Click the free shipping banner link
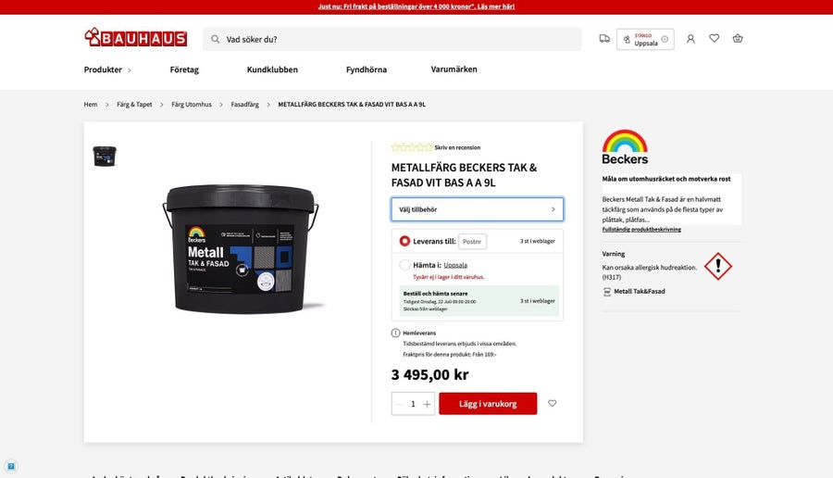 coord(416,6)
